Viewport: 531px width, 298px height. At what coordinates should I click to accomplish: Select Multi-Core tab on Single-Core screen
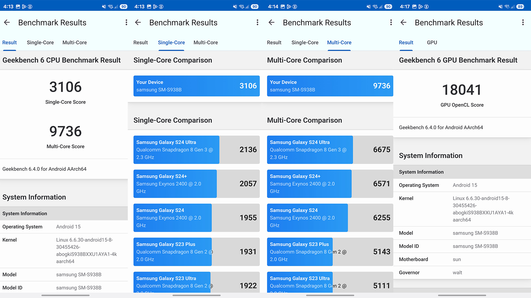pyautogui.click(x=206, y=42)
